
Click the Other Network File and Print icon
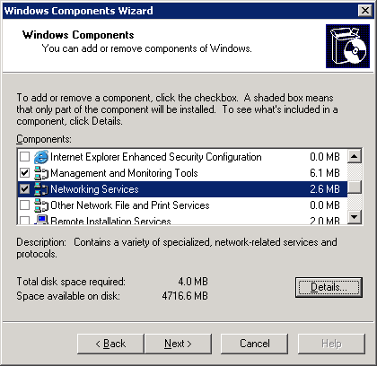coord(41,205)
